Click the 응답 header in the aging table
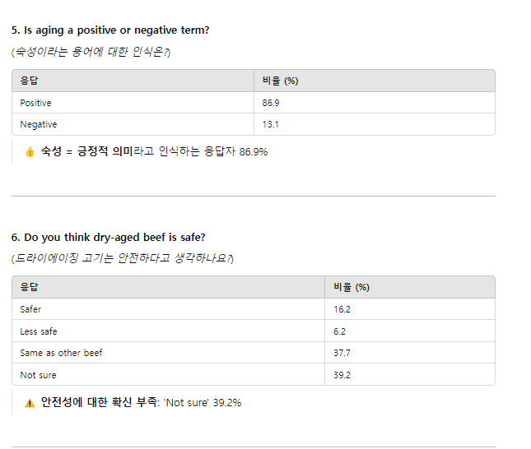531x449 pixels. tap(30, 81)
